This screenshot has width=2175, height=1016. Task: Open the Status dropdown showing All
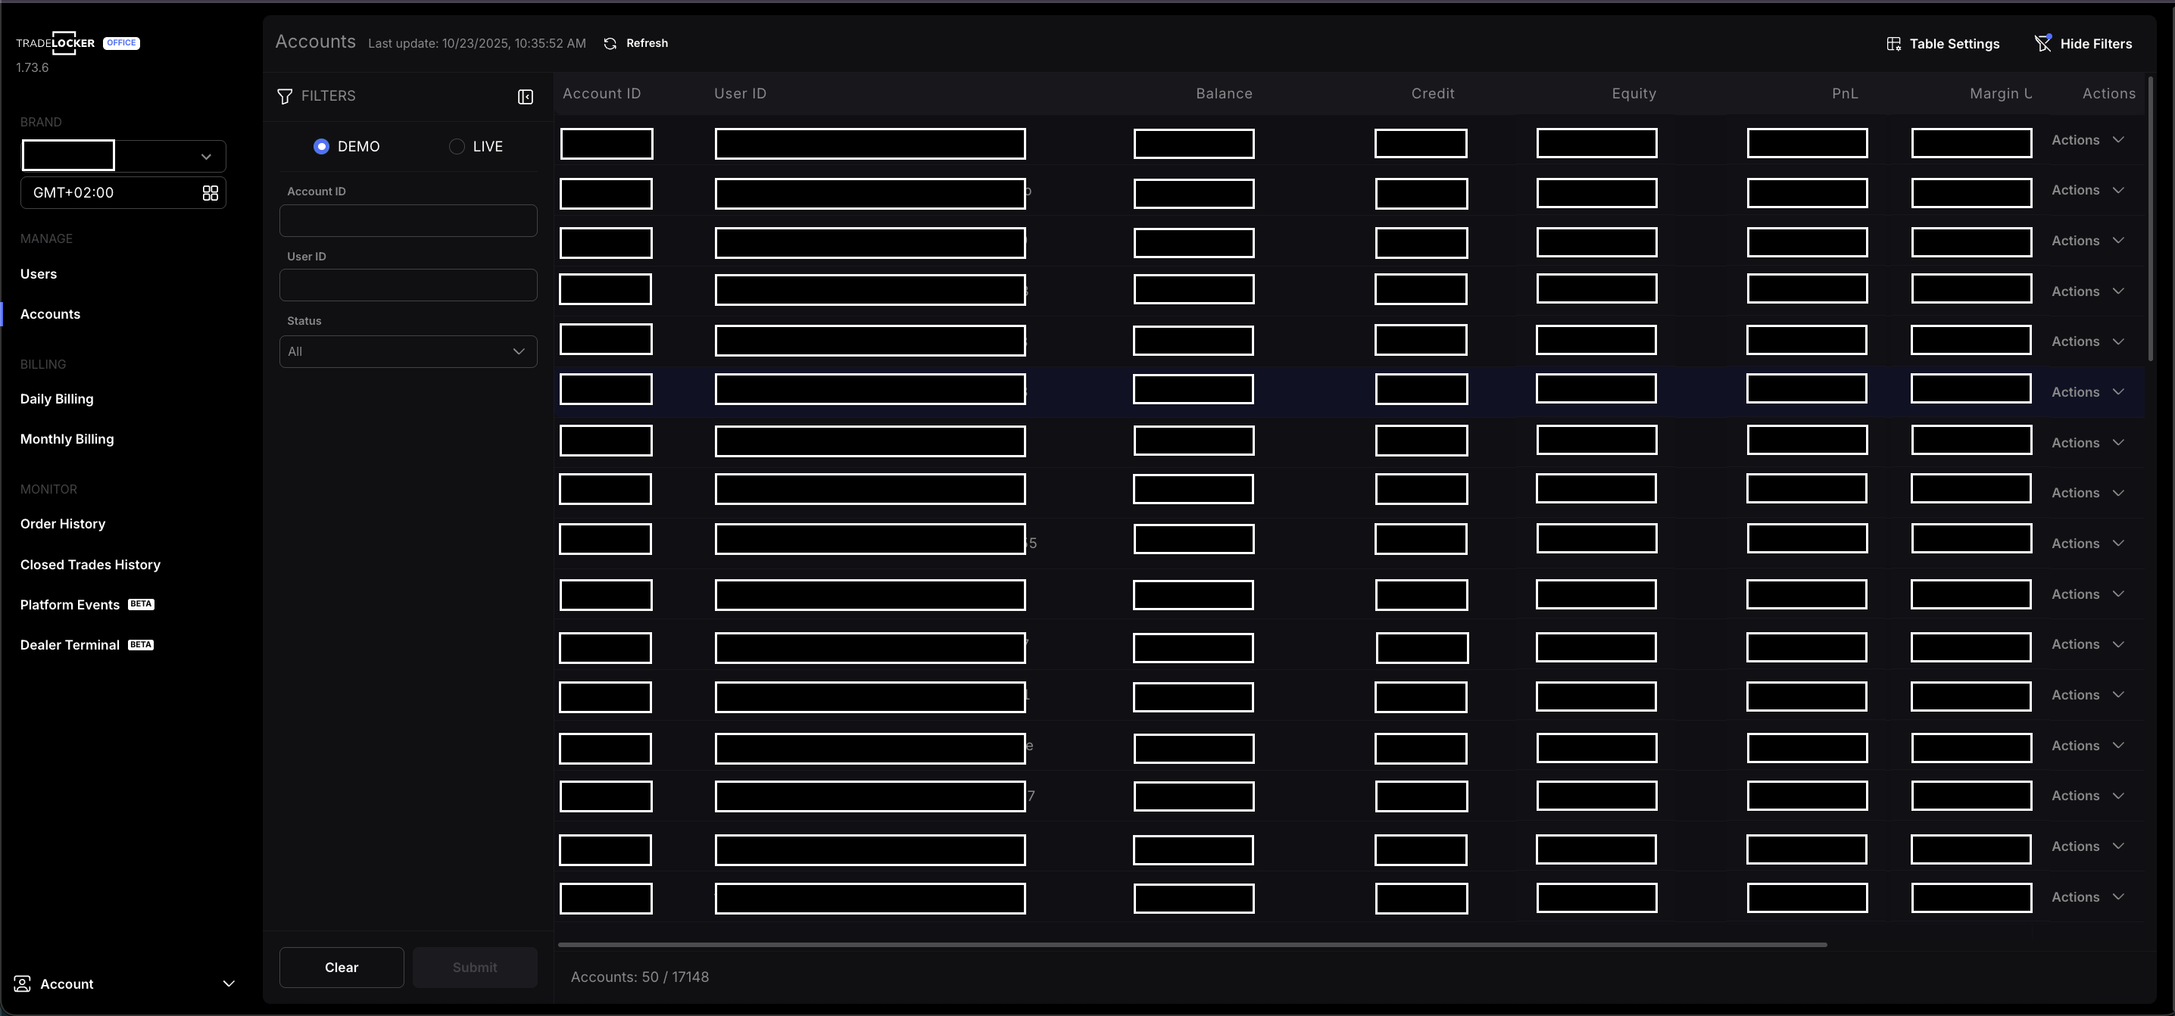click(407, 352)
